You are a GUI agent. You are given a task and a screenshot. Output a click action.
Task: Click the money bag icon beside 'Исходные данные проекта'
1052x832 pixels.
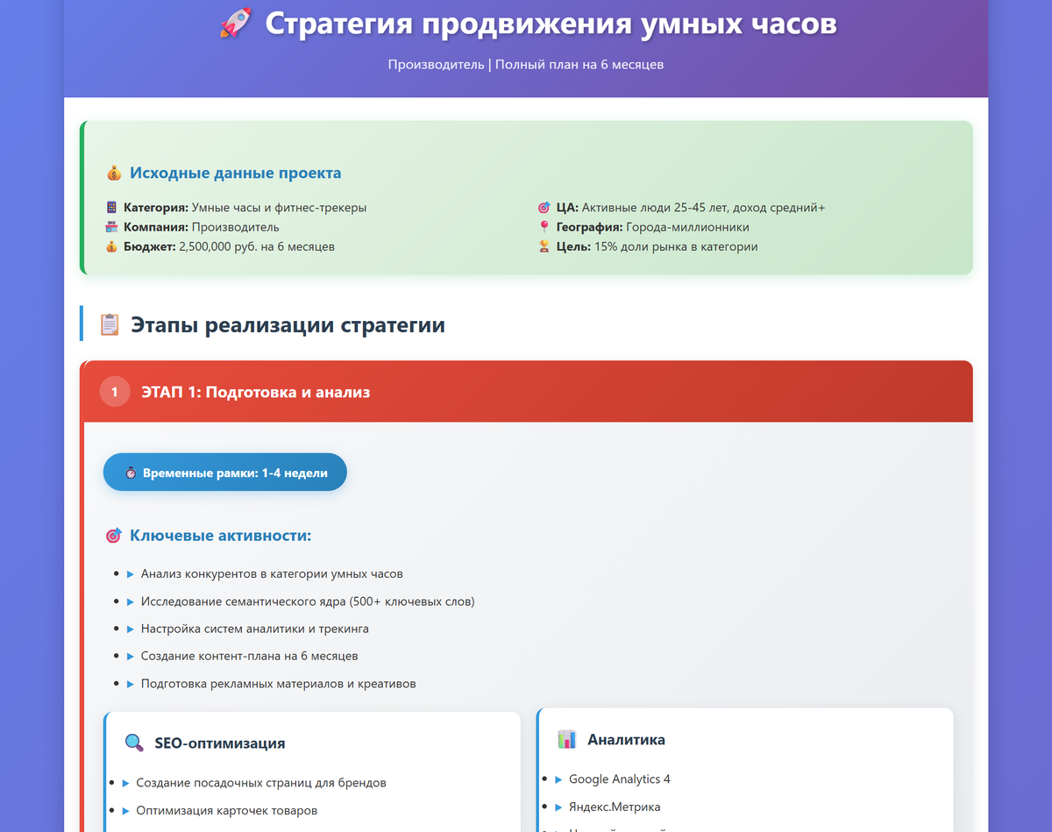(x=113, y=174)
